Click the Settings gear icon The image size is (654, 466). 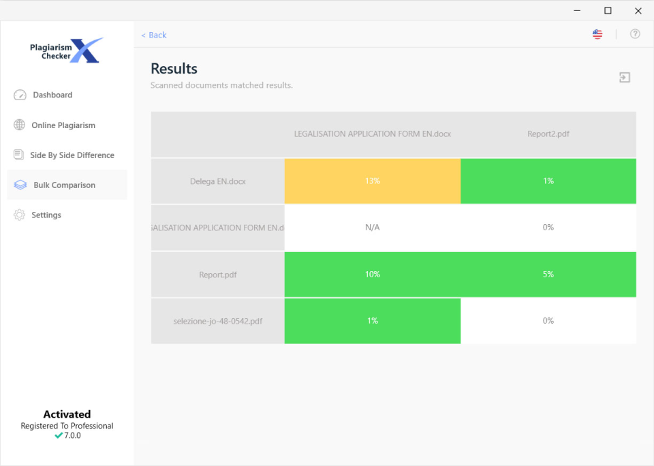coord(18,215)
